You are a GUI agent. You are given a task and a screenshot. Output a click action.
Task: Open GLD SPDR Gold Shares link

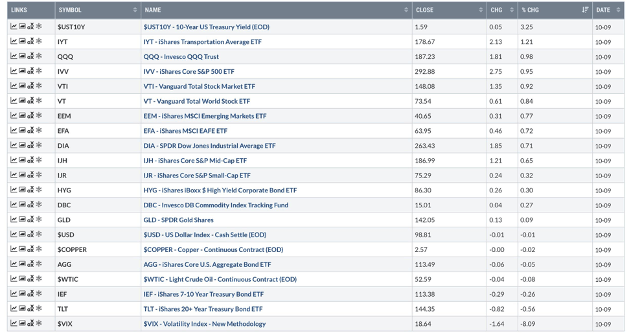pyautogui.click(x=178, y=220)
